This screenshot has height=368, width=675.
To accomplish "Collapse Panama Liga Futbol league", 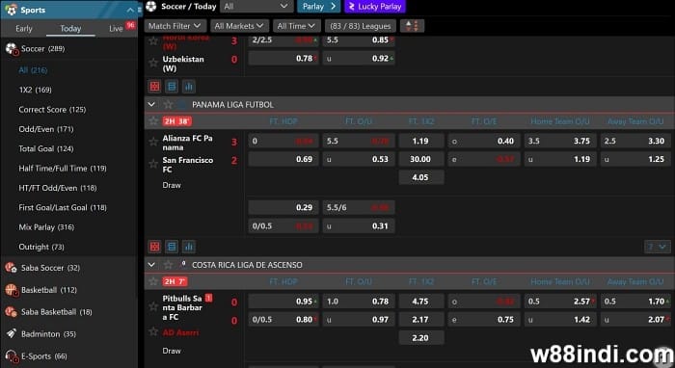I will 151,104.
